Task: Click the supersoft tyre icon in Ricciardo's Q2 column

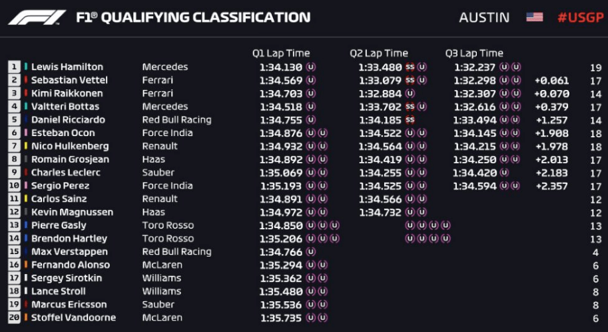Action: 410,119
